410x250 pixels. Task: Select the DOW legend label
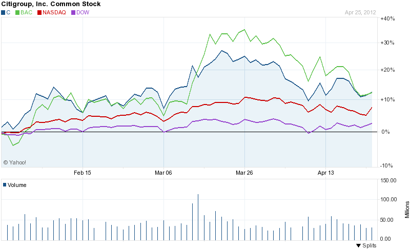coord(83,12)
